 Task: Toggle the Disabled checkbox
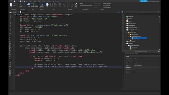(134, 72)
